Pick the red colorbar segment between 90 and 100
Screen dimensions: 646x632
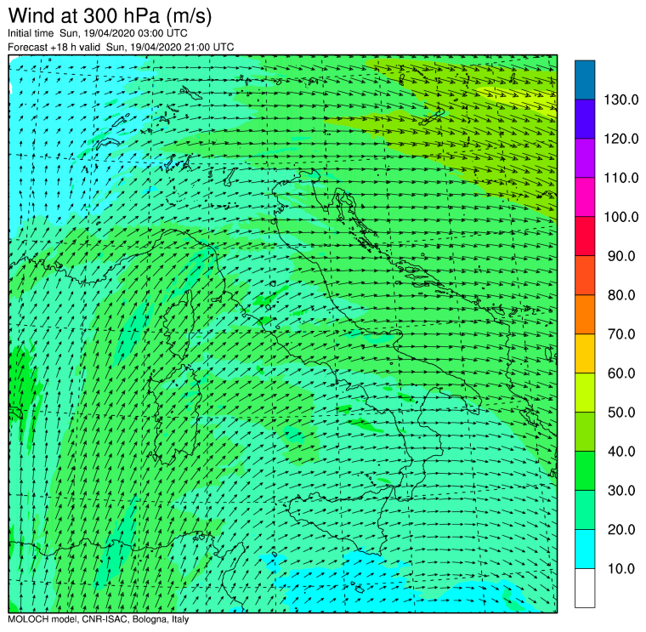pyautogui.click(x=585, y=236)
